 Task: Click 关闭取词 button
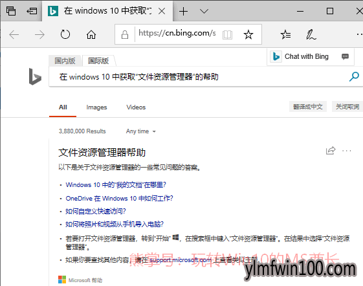tap(347, 107)
